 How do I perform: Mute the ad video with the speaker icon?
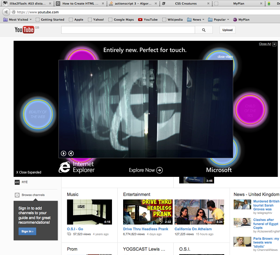coord(71,153)
